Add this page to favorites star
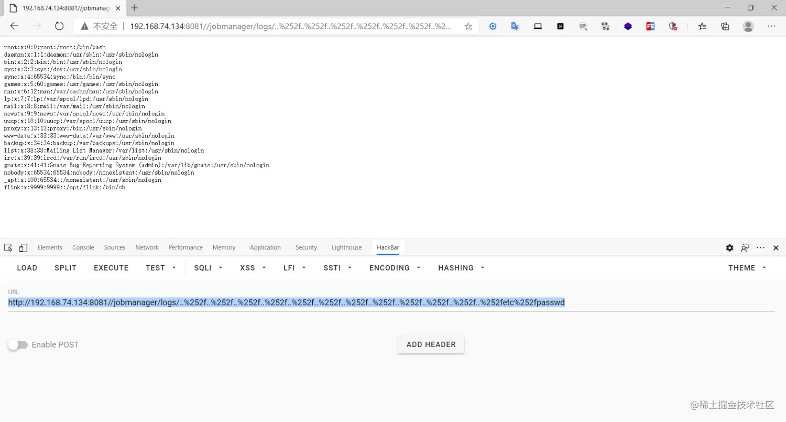Image resolution: width=786 pixels, height=422 pixels. 468,26
